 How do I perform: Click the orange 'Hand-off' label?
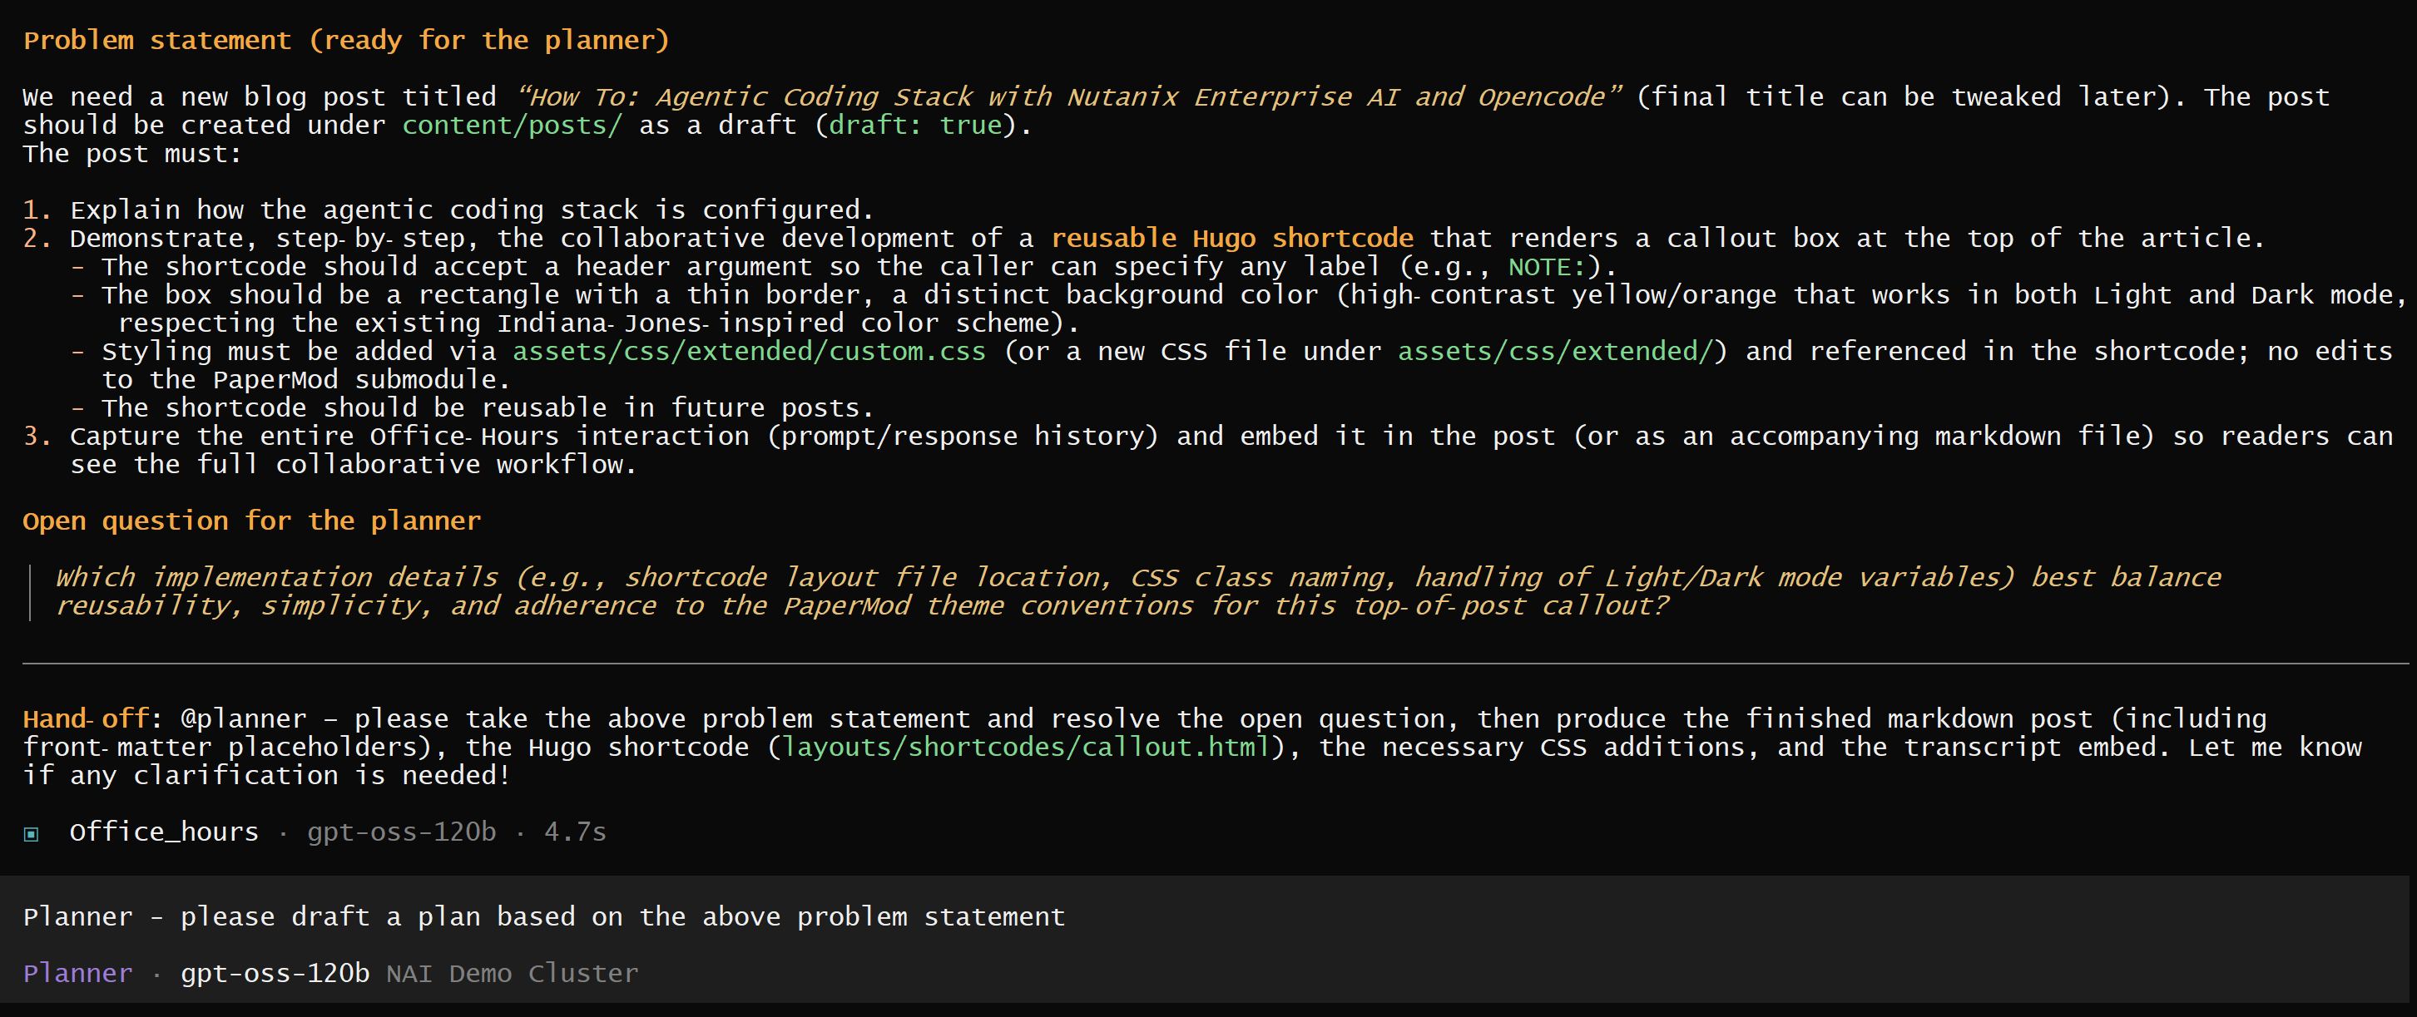[86, 718]
